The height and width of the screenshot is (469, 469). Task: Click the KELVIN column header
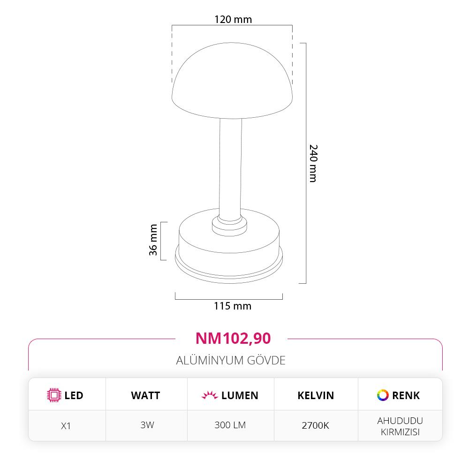click(316, 395)
